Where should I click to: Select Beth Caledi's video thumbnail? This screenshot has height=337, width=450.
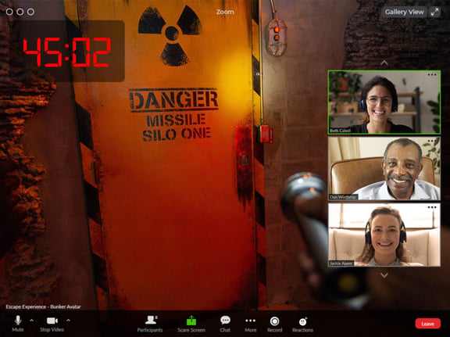point(384,102)
